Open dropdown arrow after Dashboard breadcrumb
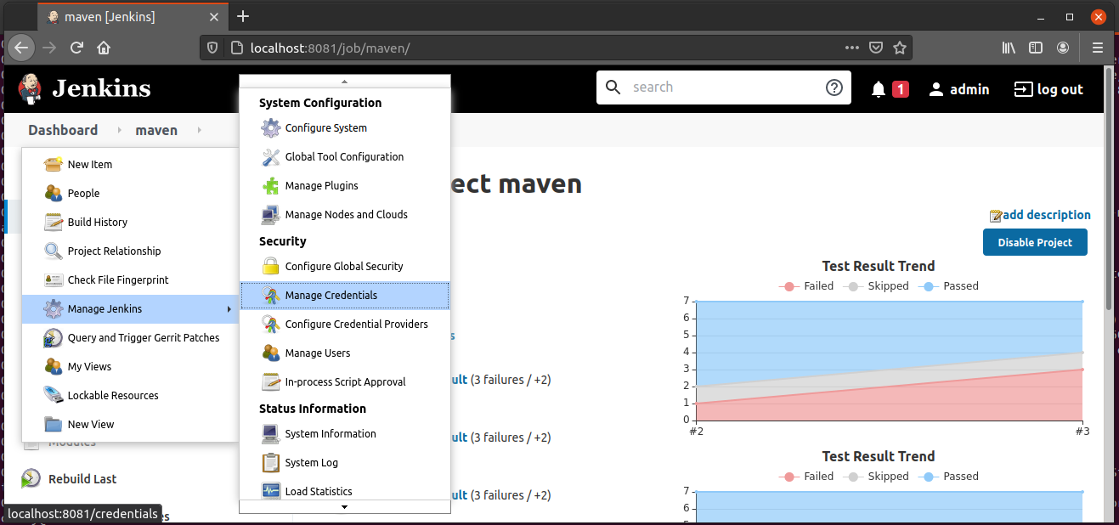 point(119,130)
